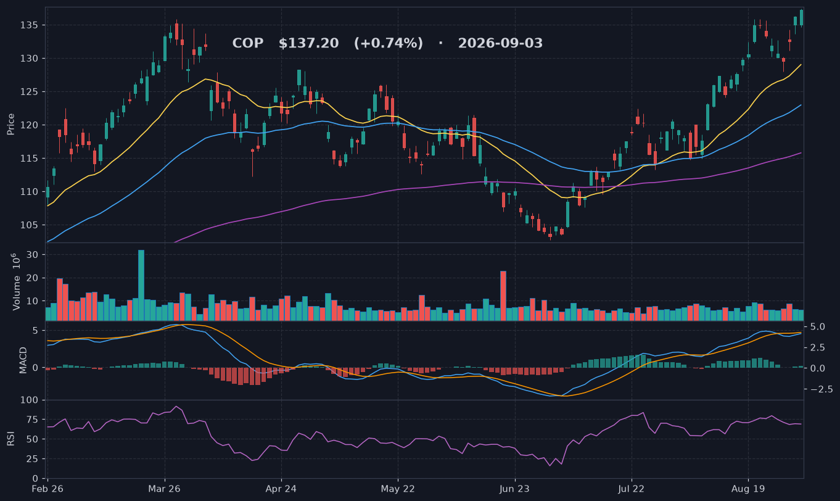The width and height of the screenshot is (840, 501).
Task: Select the 5 tick on the left MACD axis
Action: point(36,331)
